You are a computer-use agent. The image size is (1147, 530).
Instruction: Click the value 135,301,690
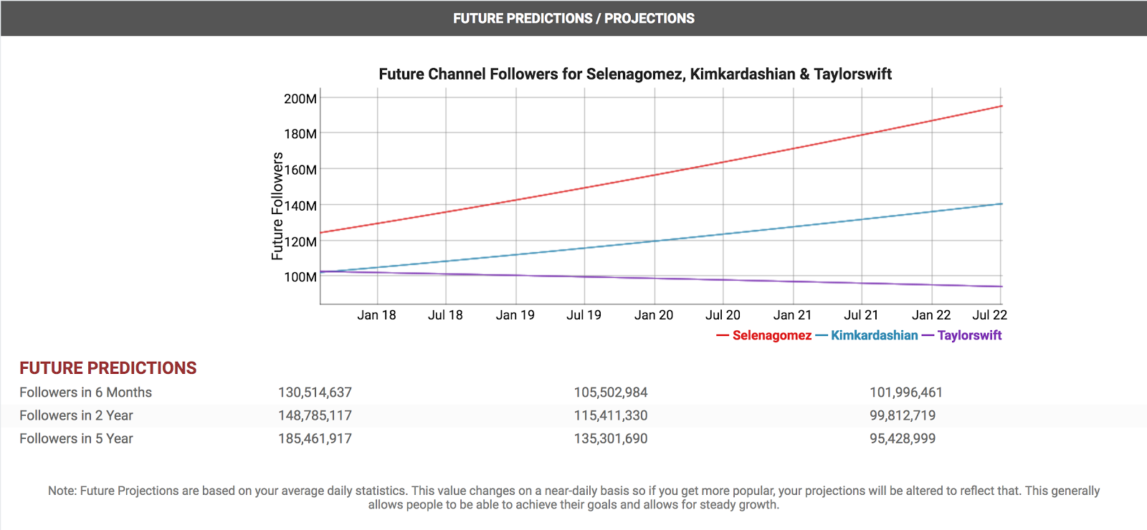point(611,438)
